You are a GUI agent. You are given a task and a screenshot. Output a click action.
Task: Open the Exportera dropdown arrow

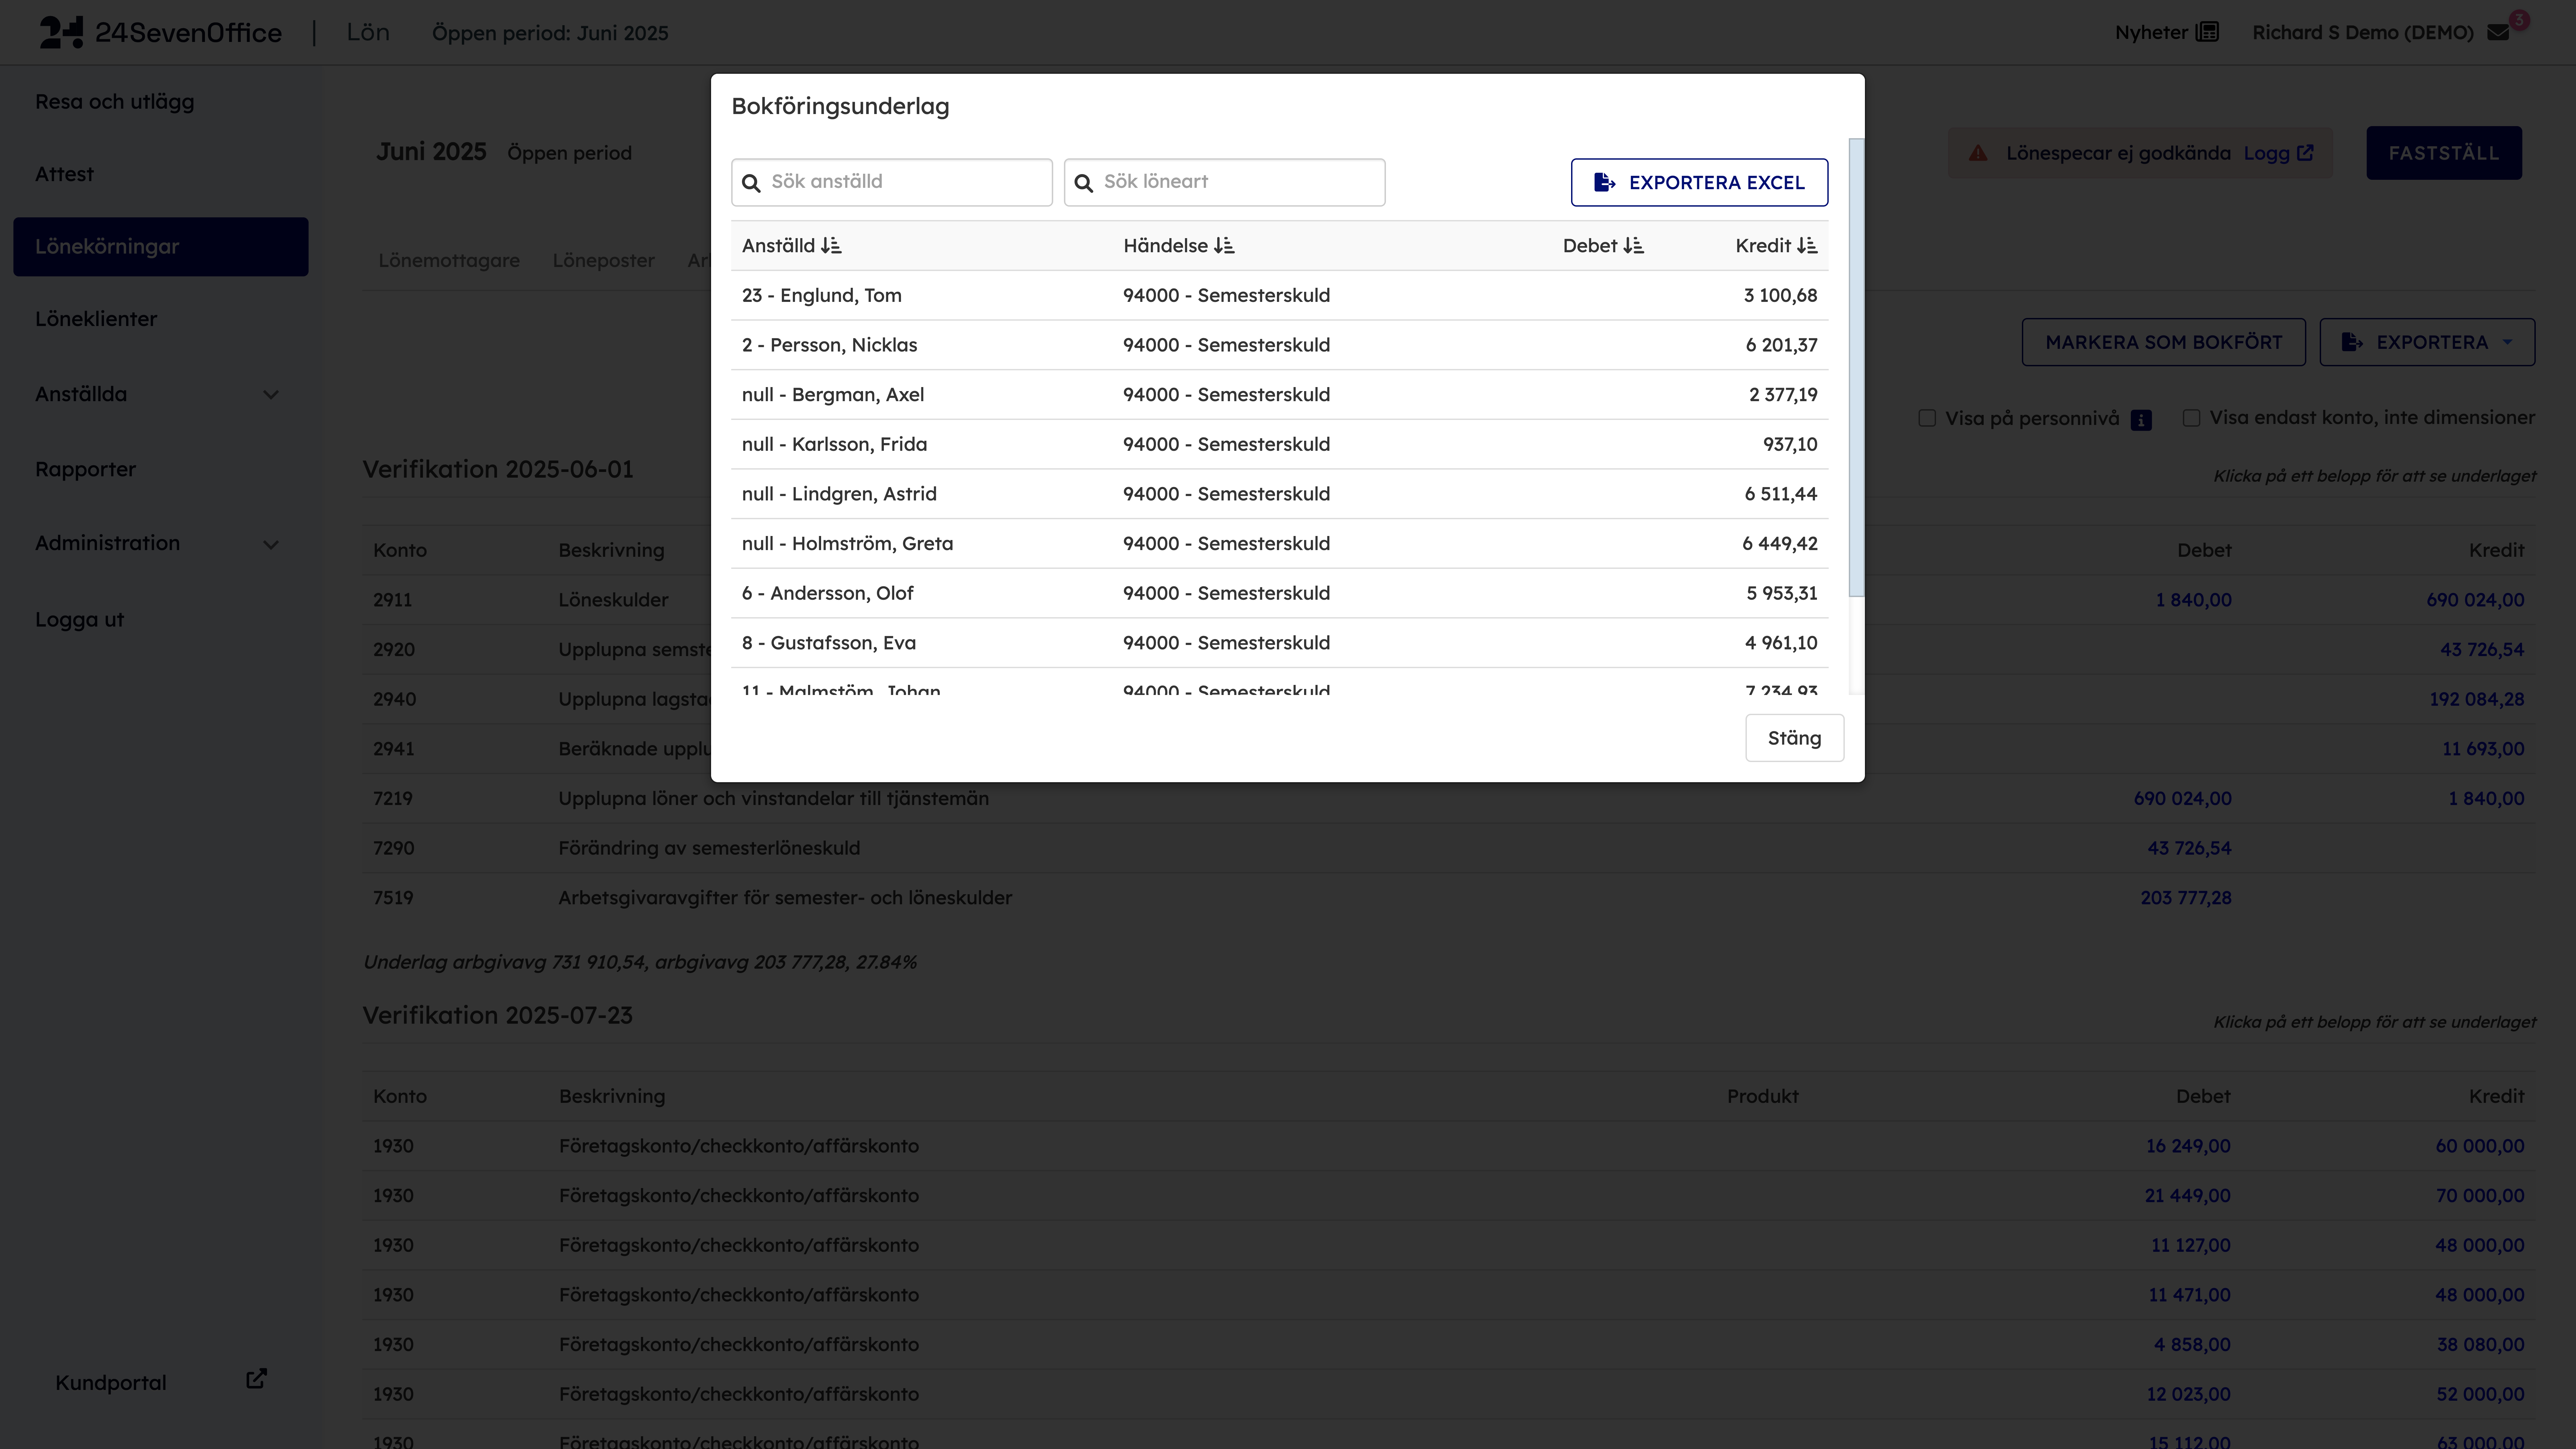tap(2507, 342)
